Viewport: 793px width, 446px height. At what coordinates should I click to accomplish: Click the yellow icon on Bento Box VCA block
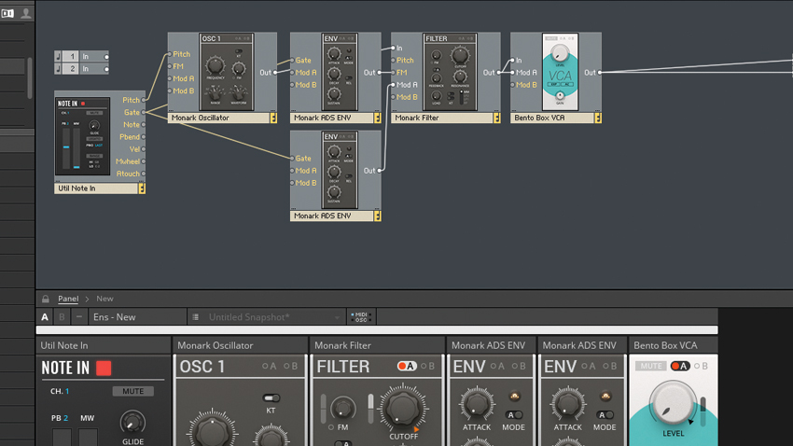[598, 118]
